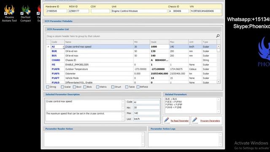
Task: Click the empty CSW input field
Action: tap(100, 11)
